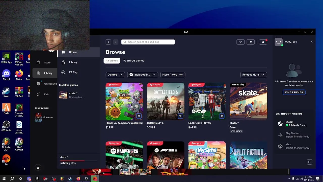Expand the Included in filter dropdown

pyautogui.click(x=143, y=75)
